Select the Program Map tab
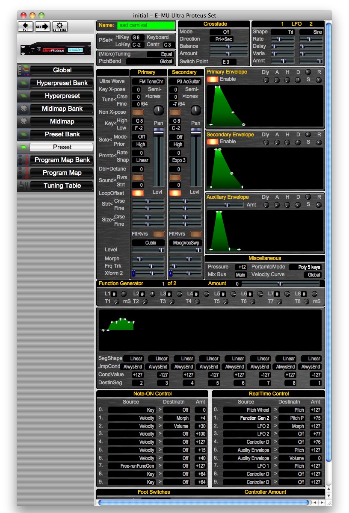 (x=62, y=173)
